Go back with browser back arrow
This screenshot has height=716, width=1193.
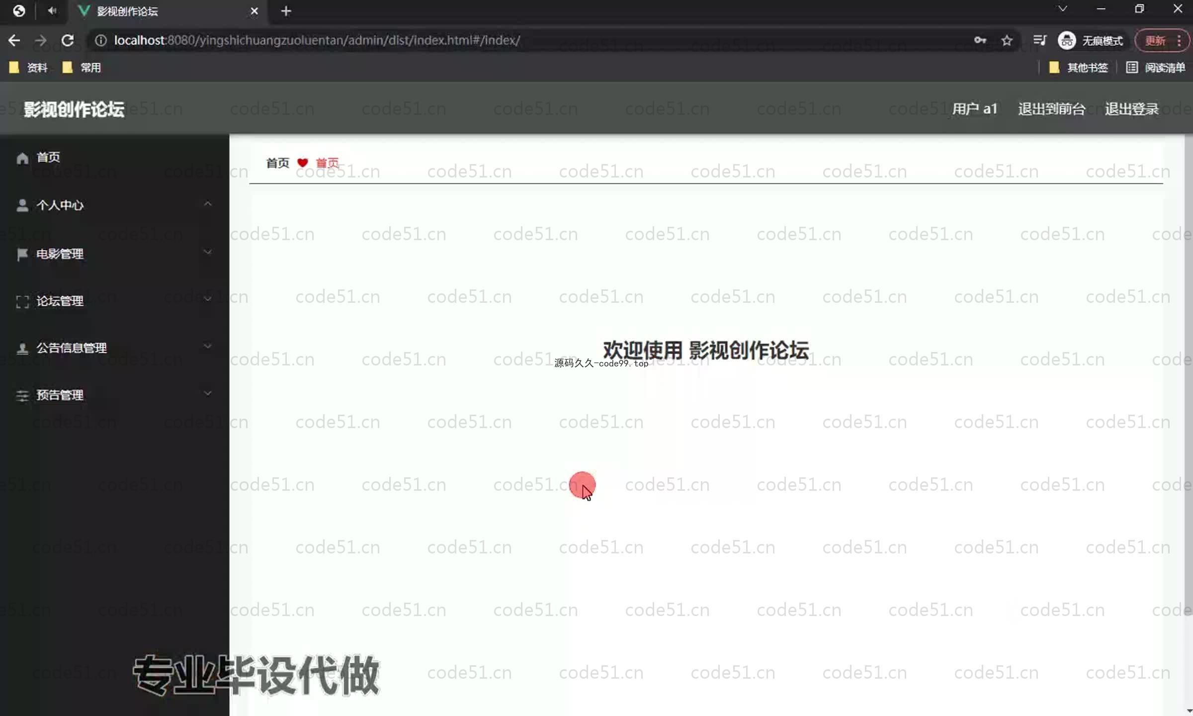pos(14,40)
